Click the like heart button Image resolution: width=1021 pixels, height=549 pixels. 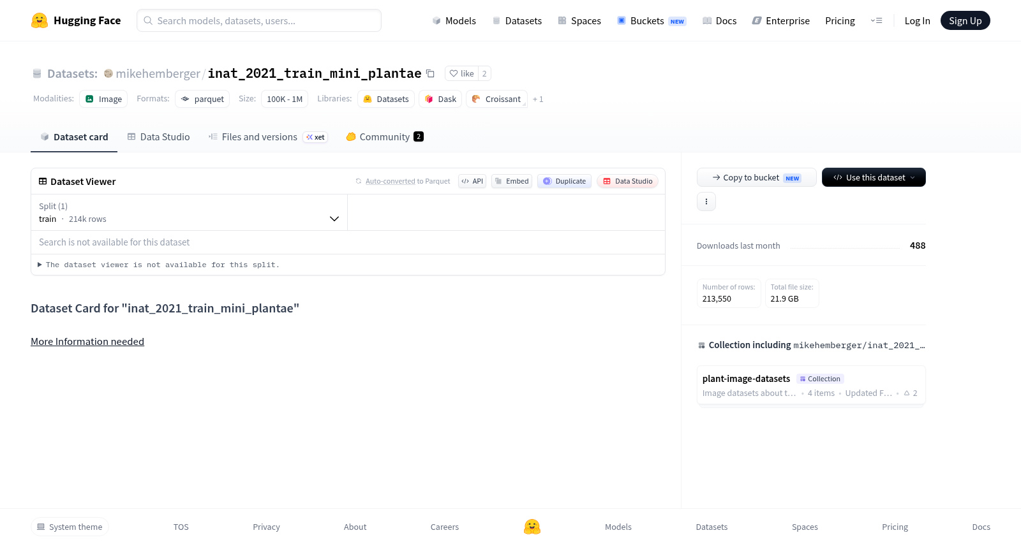pos(461,73)
